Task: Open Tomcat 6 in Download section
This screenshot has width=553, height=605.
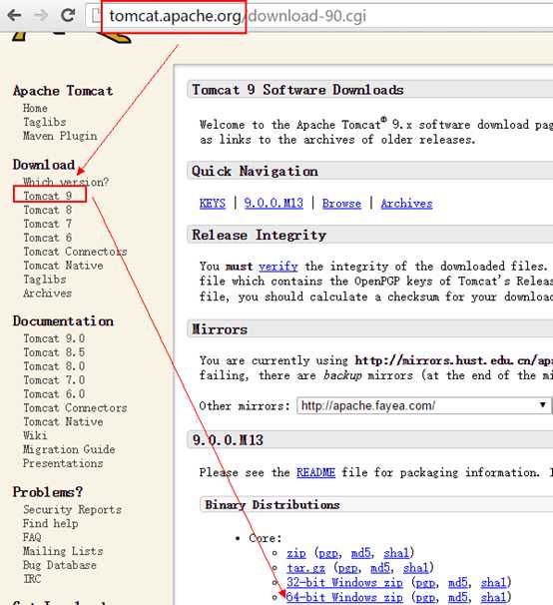Action: (48, 238)
